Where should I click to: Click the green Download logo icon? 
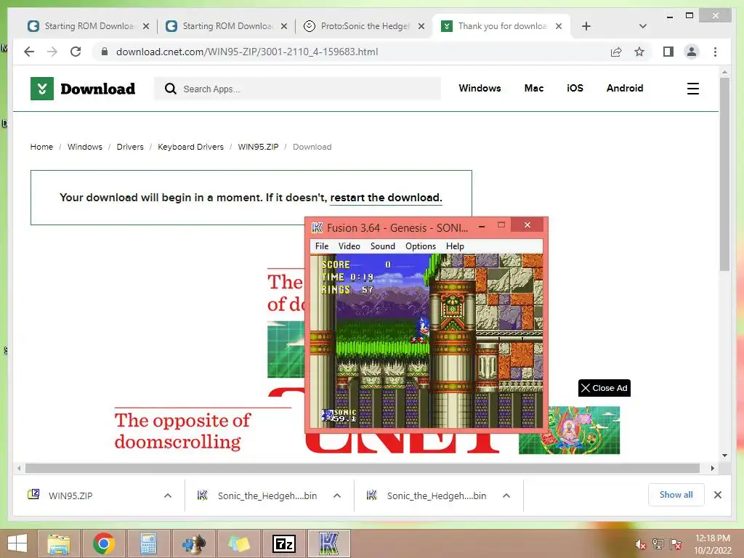(x=41, y=89)
